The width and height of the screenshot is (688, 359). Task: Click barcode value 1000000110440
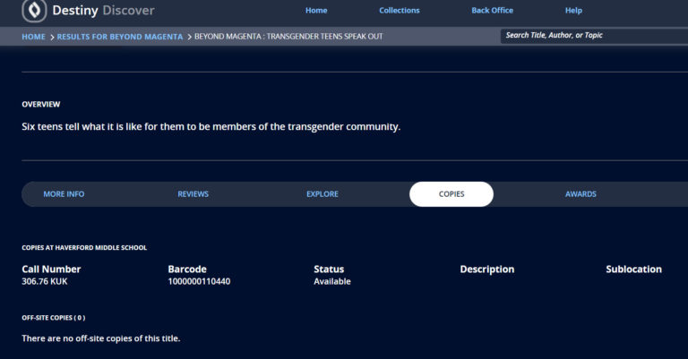[x=199, y=281]
